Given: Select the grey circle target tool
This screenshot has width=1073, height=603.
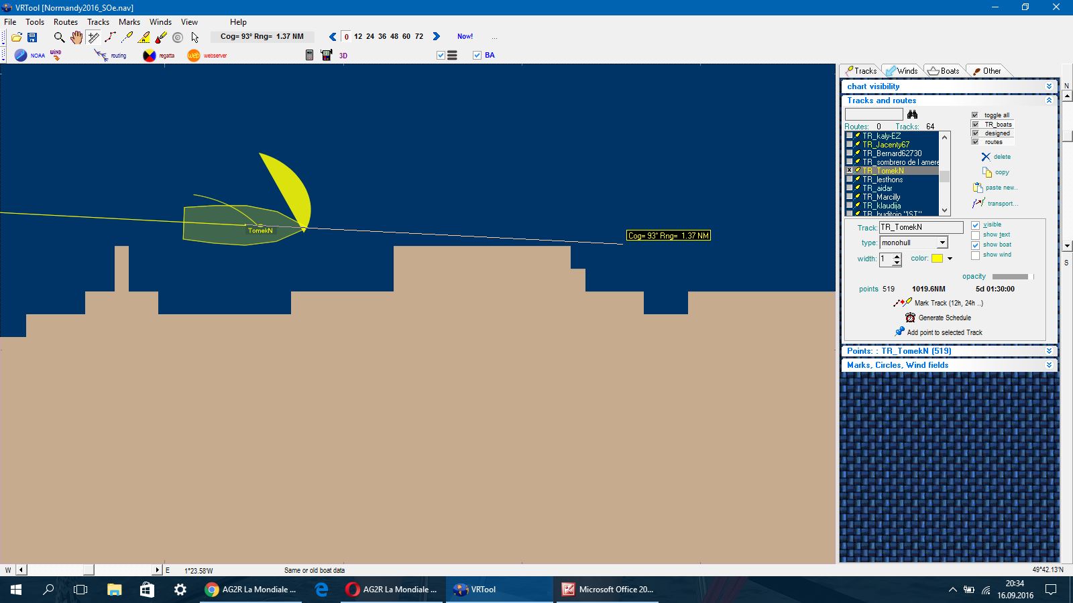Looking at the screenshot, I should click(178, 38).
